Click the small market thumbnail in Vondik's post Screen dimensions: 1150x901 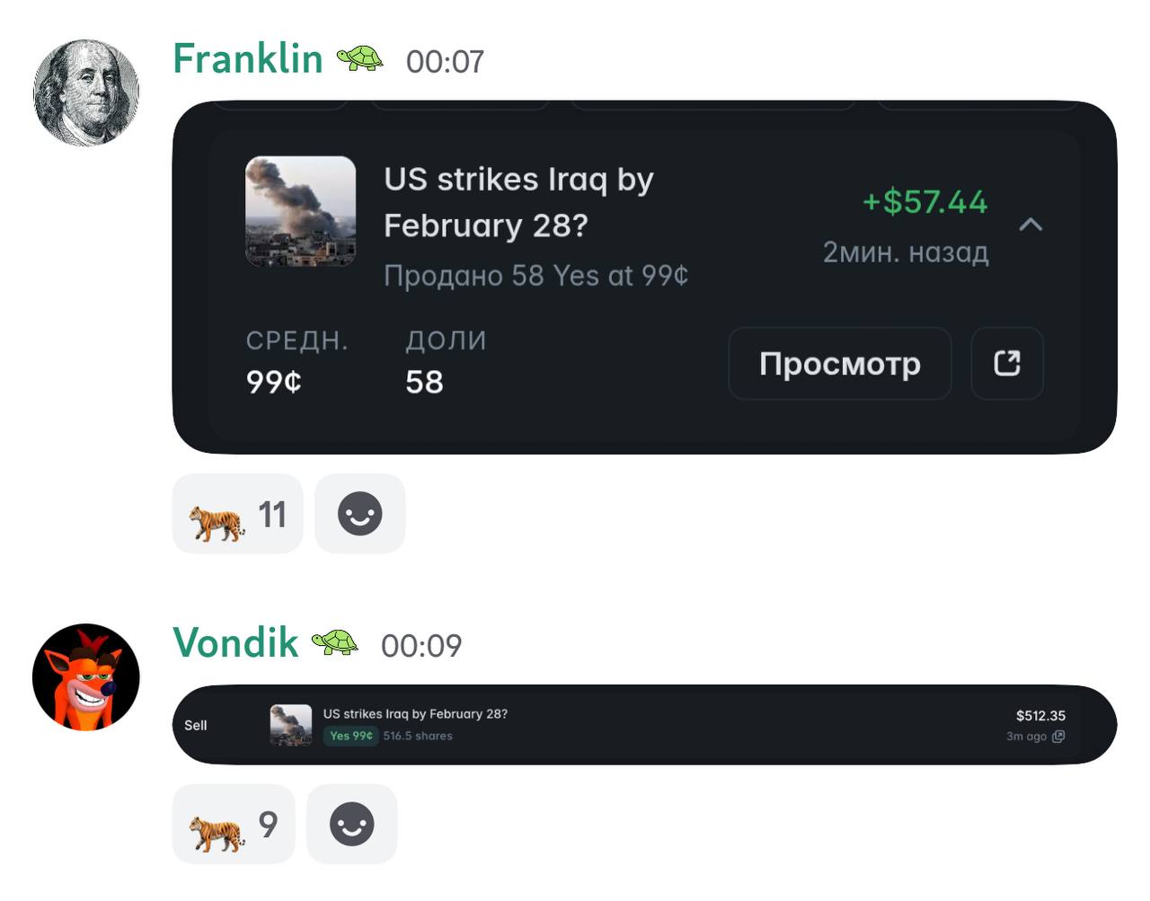pos(291,725)
